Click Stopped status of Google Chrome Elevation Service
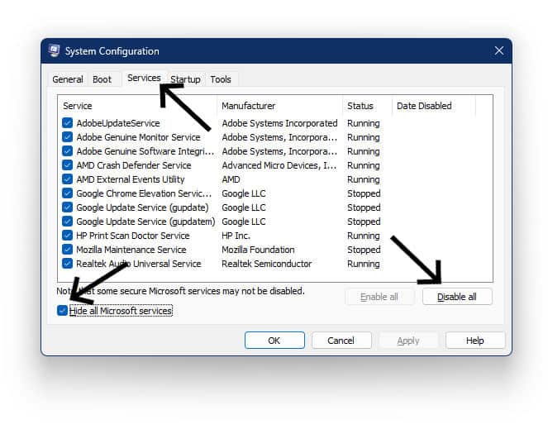The image size is (548, 429). point(364,193)
